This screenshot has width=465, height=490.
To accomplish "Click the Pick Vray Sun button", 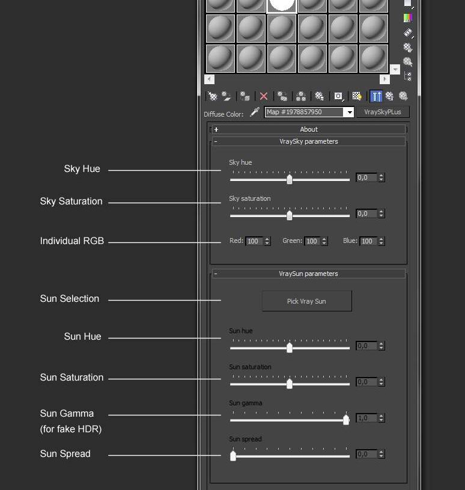I will pos(306,301).
